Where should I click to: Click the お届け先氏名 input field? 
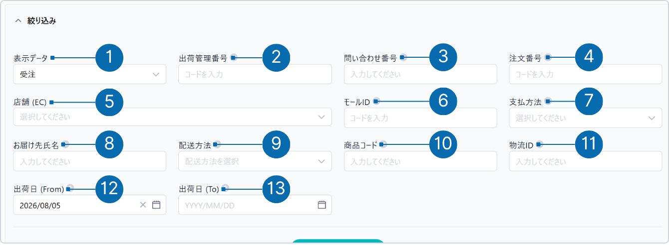click(90, 161)
